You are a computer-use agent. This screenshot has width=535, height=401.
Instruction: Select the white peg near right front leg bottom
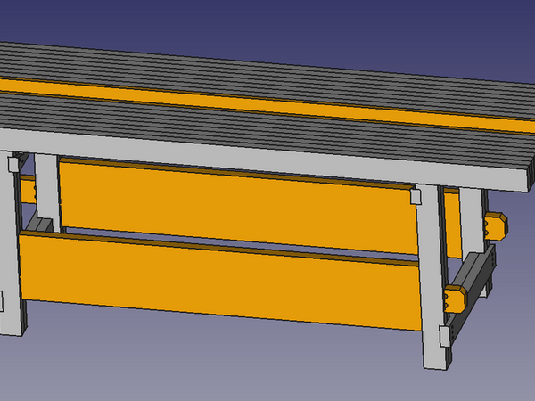pos(444,336)
